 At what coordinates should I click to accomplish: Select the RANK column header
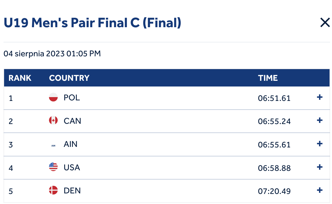click(20, 78)
